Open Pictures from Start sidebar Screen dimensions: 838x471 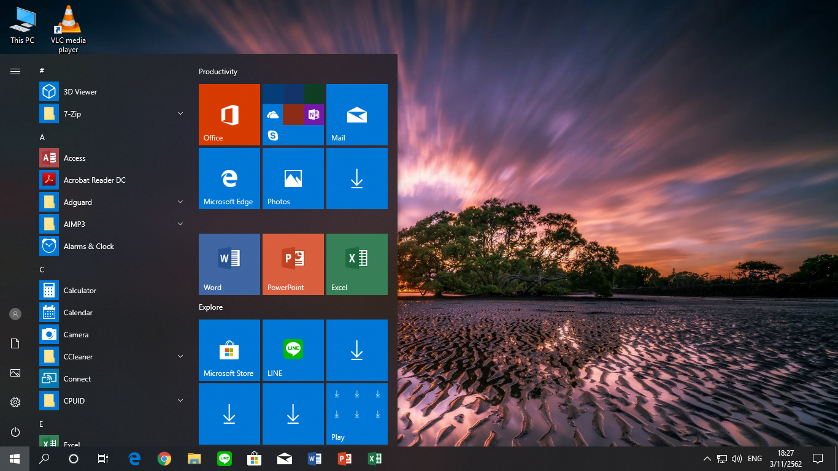click(x=15, y=373)
